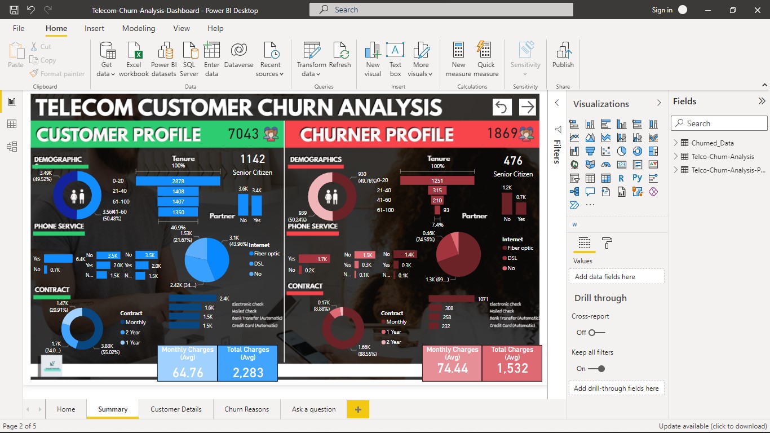This screenshot has width=770, height=433.
Task: Click the Undo icon in title bar
Action: [x=31, y=10]
